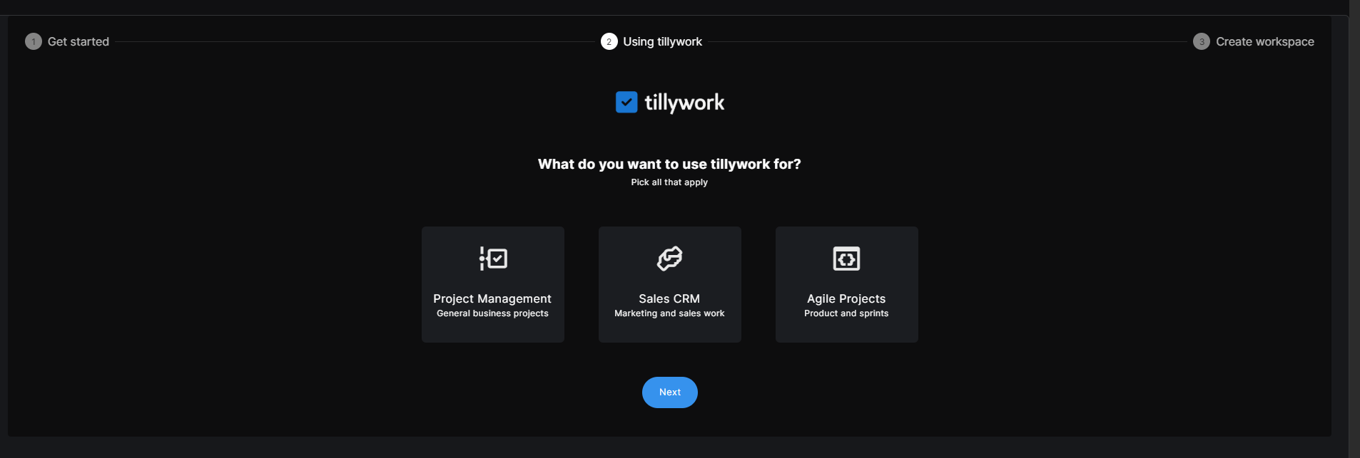Jump to the Create workspace step
Viewport: 1360px width, 458px height.
tap(1265, 41)
